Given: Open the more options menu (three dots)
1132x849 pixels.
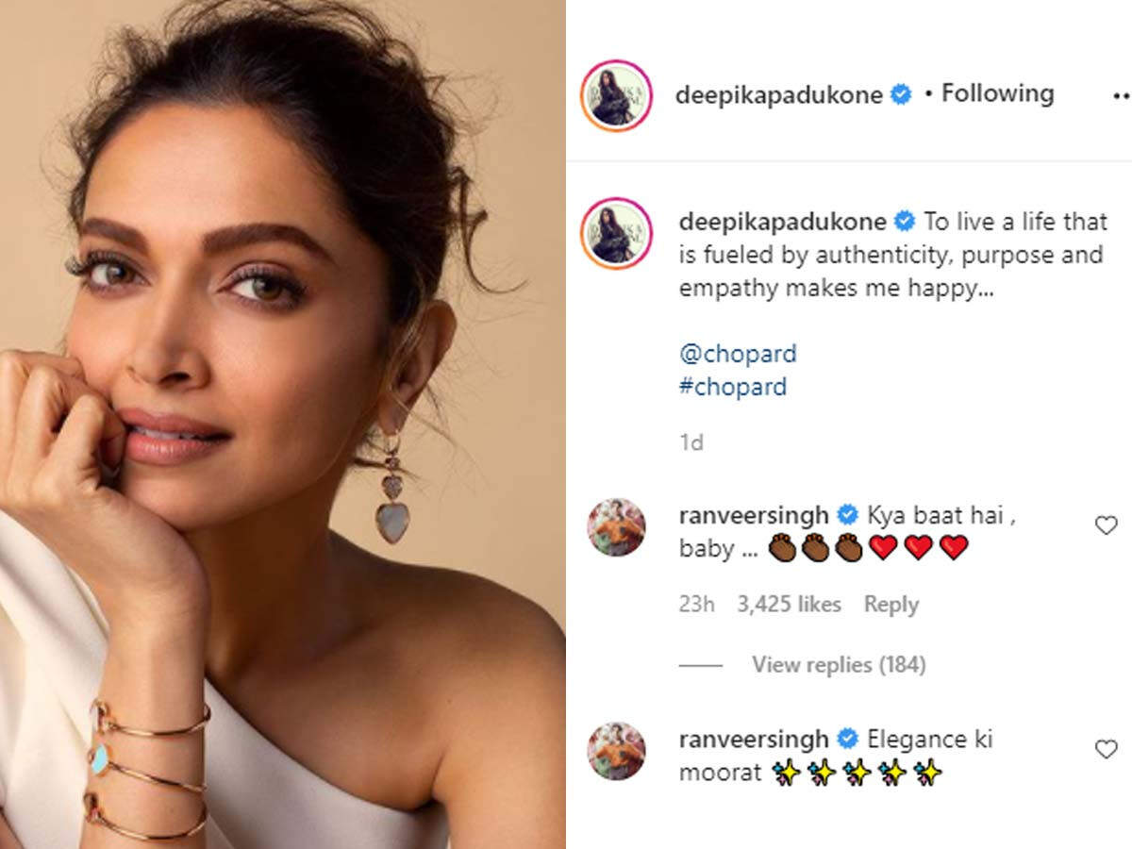Looking at the screenshot, I should point(1121,95).
